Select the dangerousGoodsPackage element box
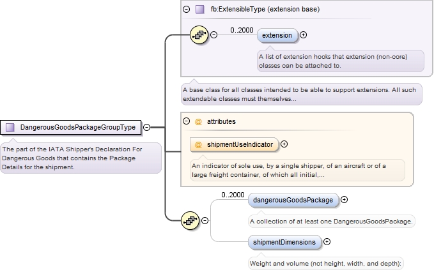This screenshot has height=272, width=434. 293,200
